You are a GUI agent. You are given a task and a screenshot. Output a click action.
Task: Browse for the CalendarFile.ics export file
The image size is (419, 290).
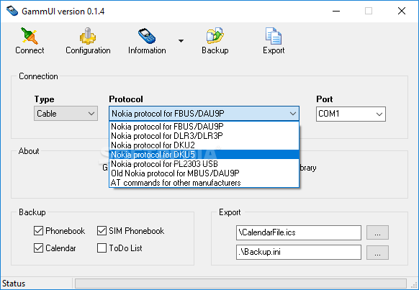377,232
